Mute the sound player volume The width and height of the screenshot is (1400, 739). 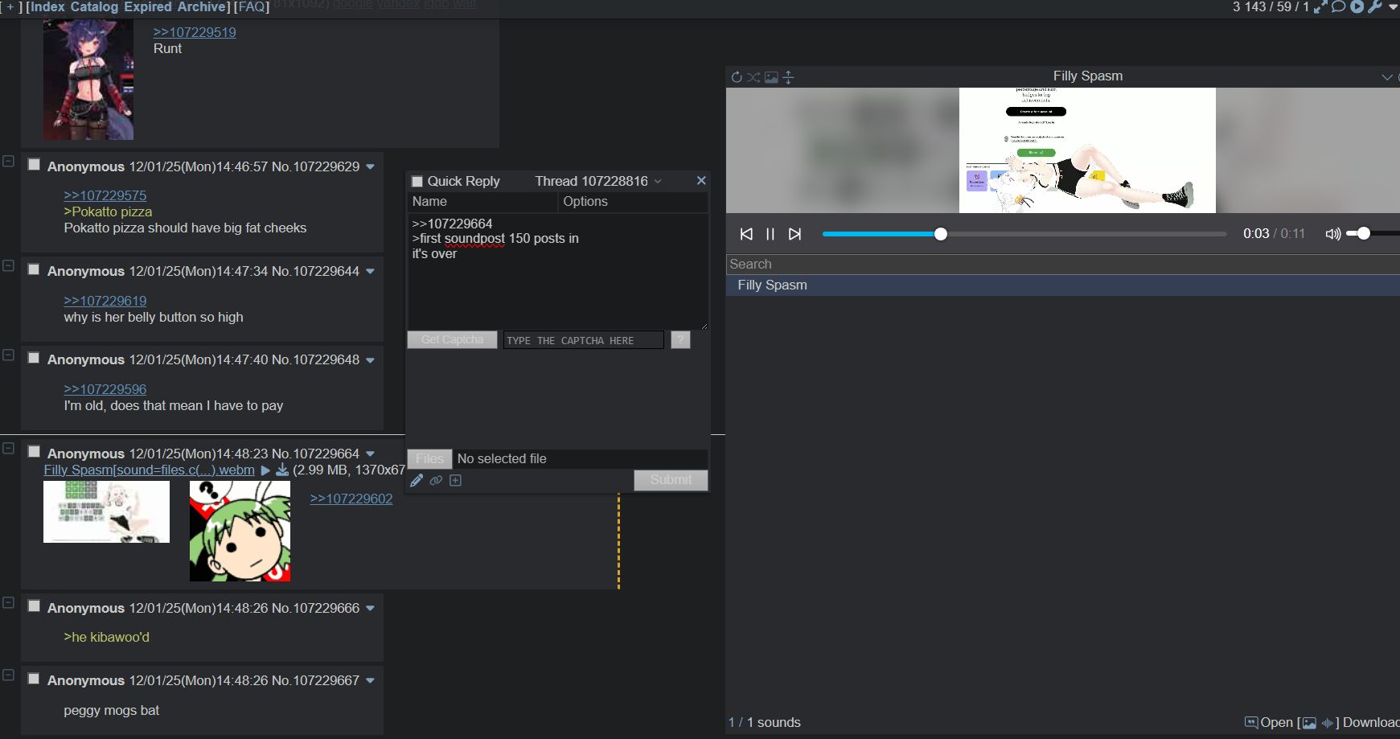1332,234
